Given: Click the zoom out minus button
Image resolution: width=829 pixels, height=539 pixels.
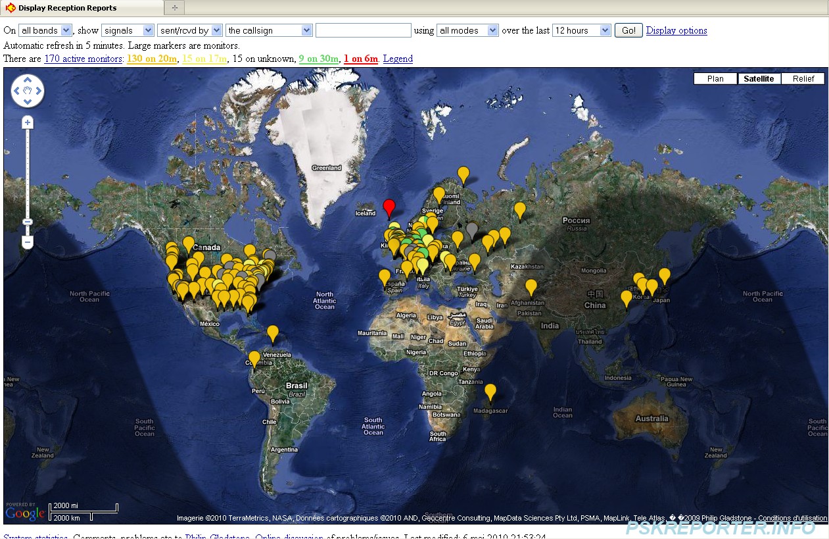Looking at the screenshot, I should click(28, 242).
